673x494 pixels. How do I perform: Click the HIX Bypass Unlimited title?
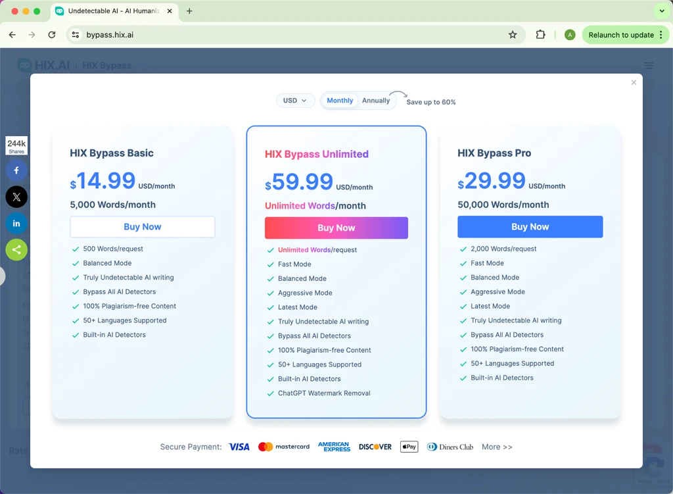click(x=316, y=154)
